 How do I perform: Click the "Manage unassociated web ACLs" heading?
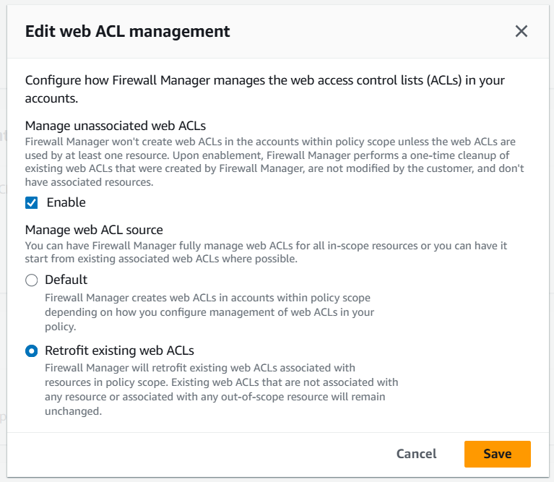pos(116,126)
